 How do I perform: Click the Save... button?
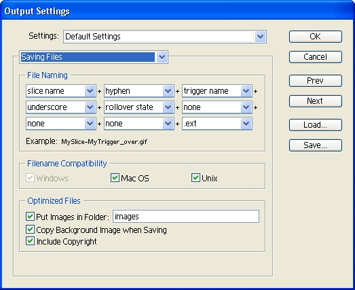316,145
